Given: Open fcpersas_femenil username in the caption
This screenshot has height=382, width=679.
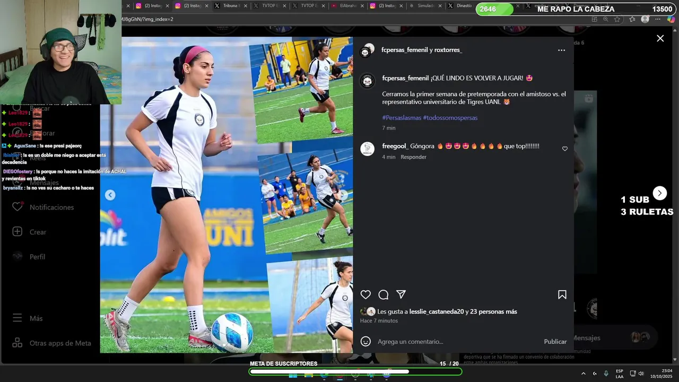Looking at the screenshot, I should click(405, 78).
